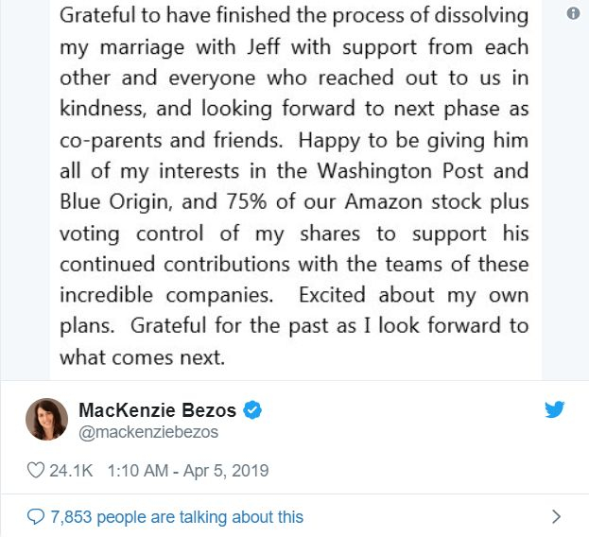Click "Excited about my own" in the tweet
Image resolution: width=589 pixels, height=537 pixels.
(x=414, y=294)
